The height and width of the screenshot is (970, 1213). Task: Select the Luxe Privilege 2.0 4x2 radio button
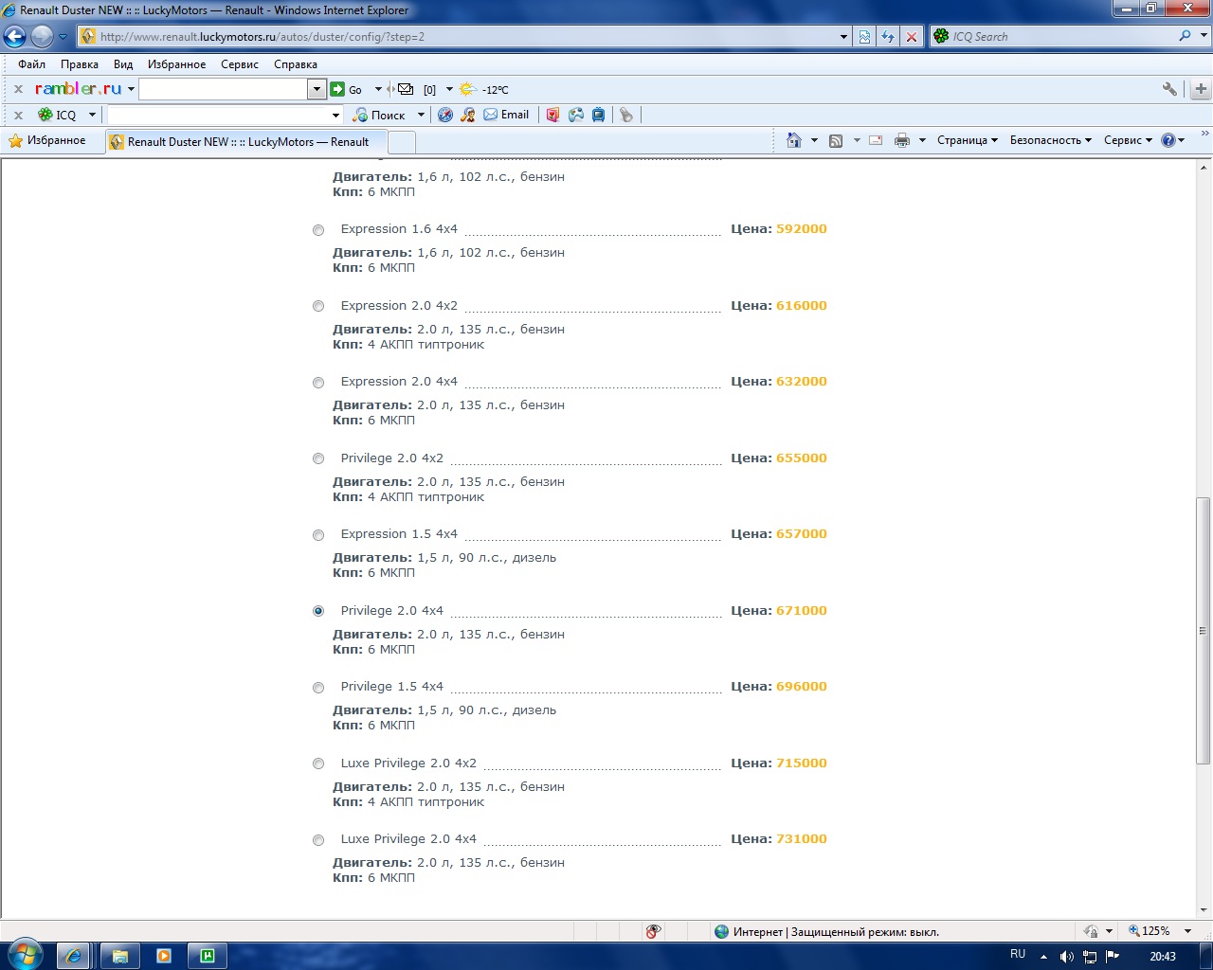[x=318, y=763]
